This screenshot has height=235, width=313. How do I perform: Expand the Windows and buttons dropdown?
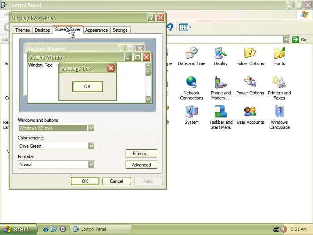point(92,128)
